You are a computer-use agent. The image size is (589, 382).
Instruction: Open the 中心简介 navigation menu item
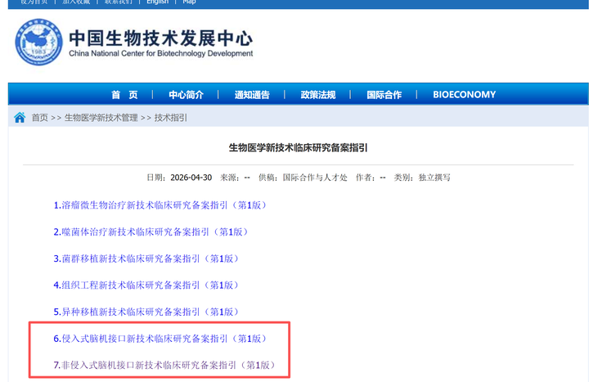click(x=186, y=95)
